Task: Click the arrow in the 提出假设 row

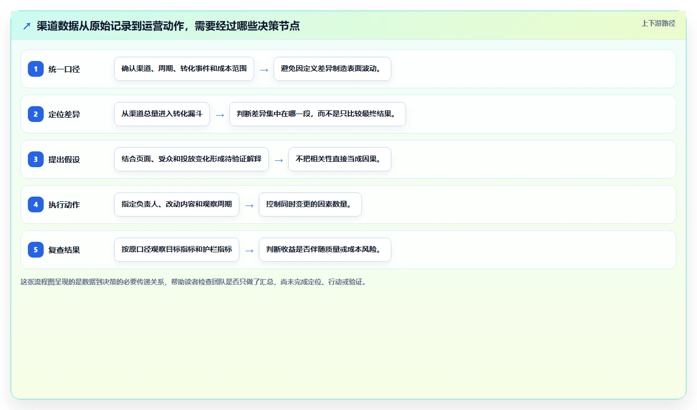Action: (279, 160)
